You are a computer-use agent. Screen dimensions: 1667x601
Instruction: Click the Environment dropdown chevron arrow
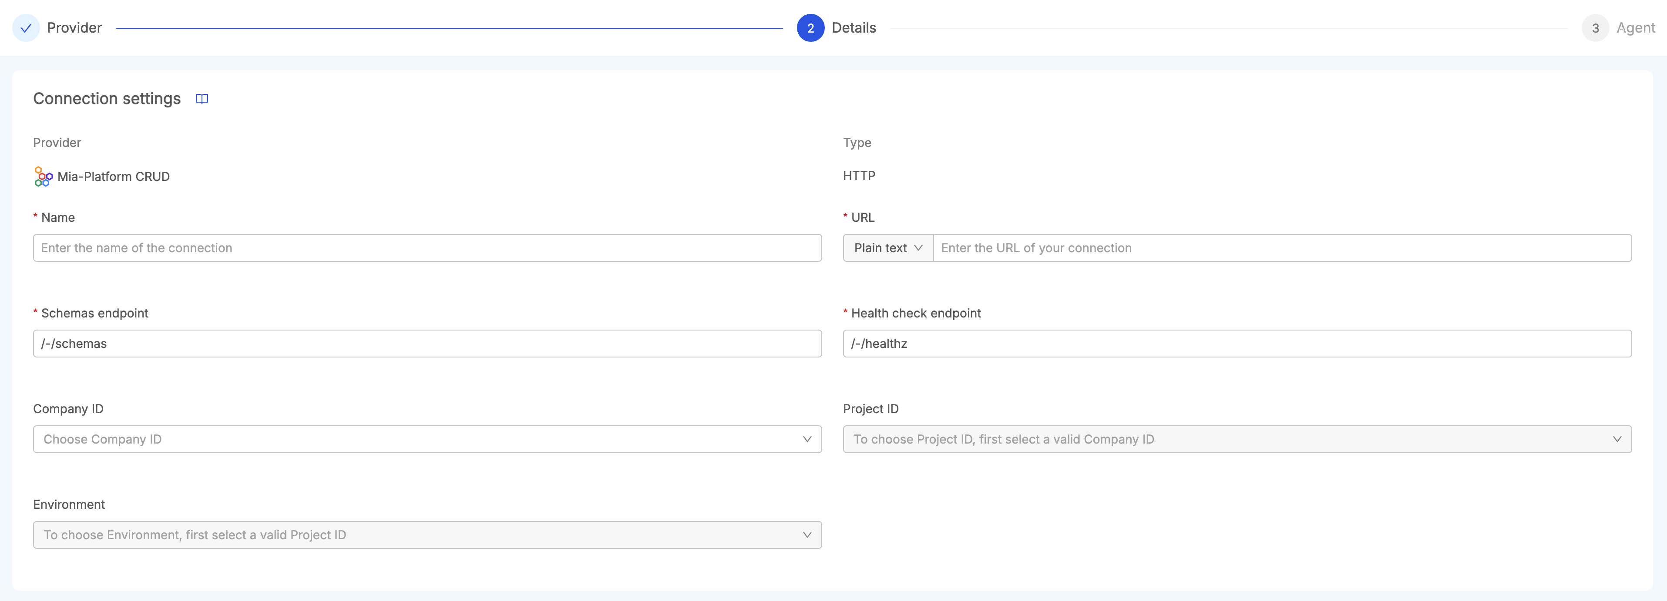click(x=807, y=534)
